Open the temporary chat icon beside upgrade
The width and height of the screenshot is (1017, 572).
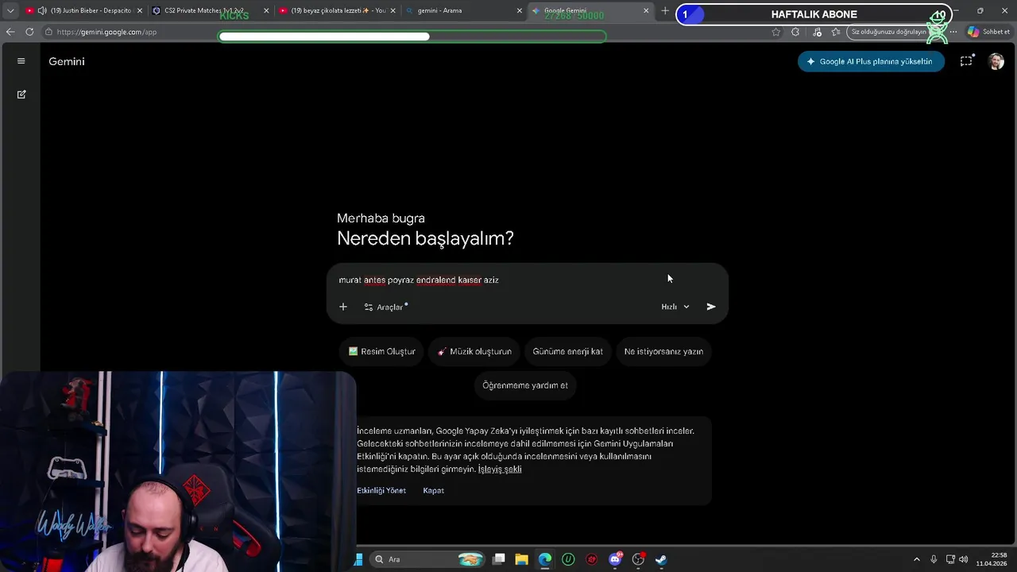[966, 61]
